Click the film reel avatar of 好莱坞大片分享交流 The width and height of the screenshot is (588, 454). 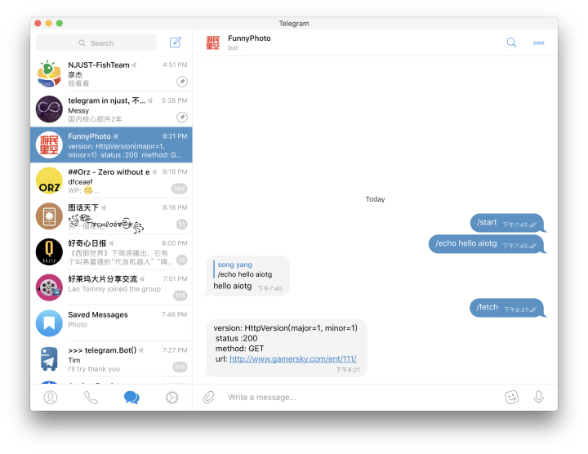(49, 287)
